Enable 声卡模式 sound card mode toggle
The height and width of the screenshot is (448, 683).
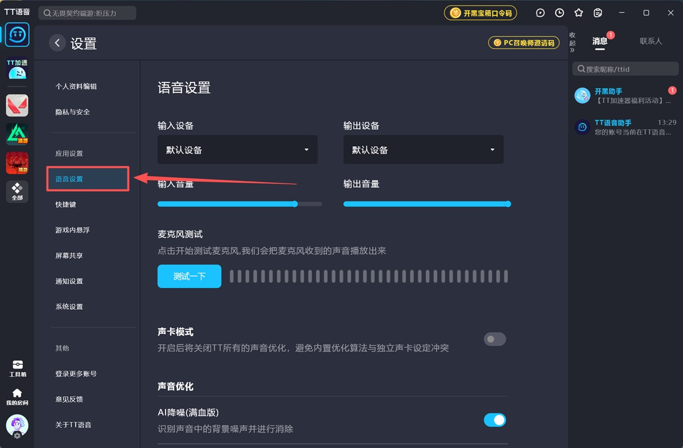point(495,339)
